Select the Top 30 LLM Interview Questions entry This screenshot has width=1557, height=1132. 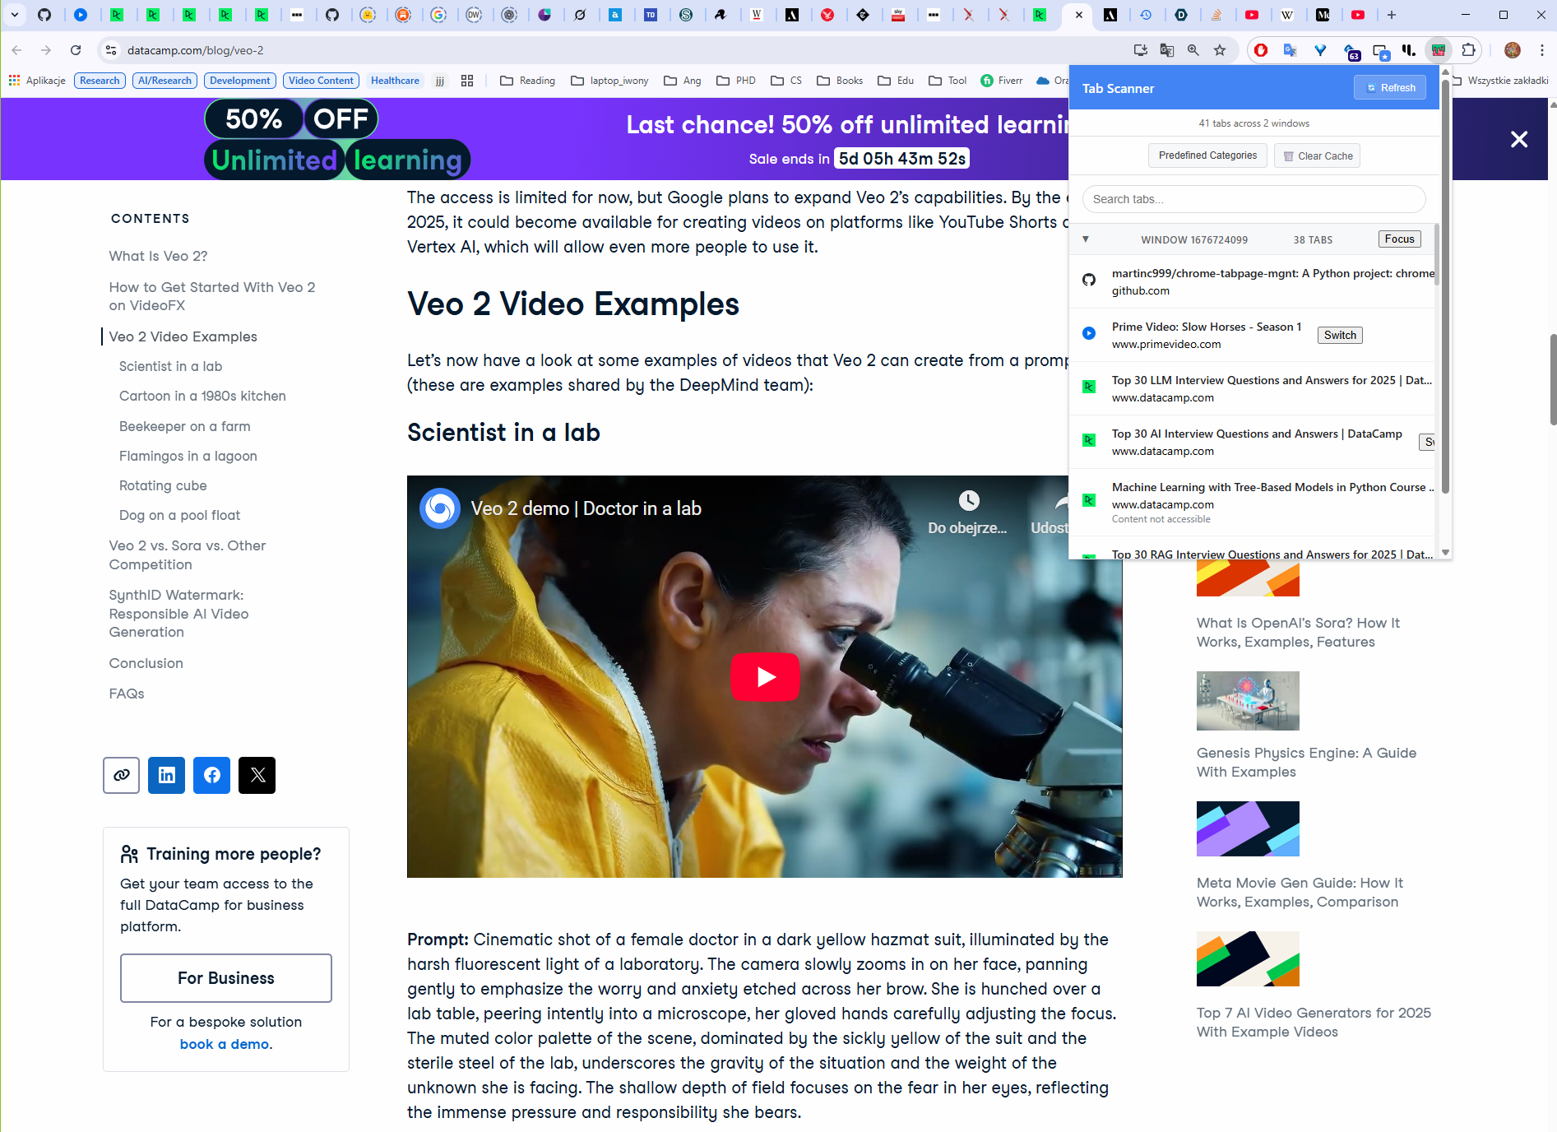(x=1252, y=388)
